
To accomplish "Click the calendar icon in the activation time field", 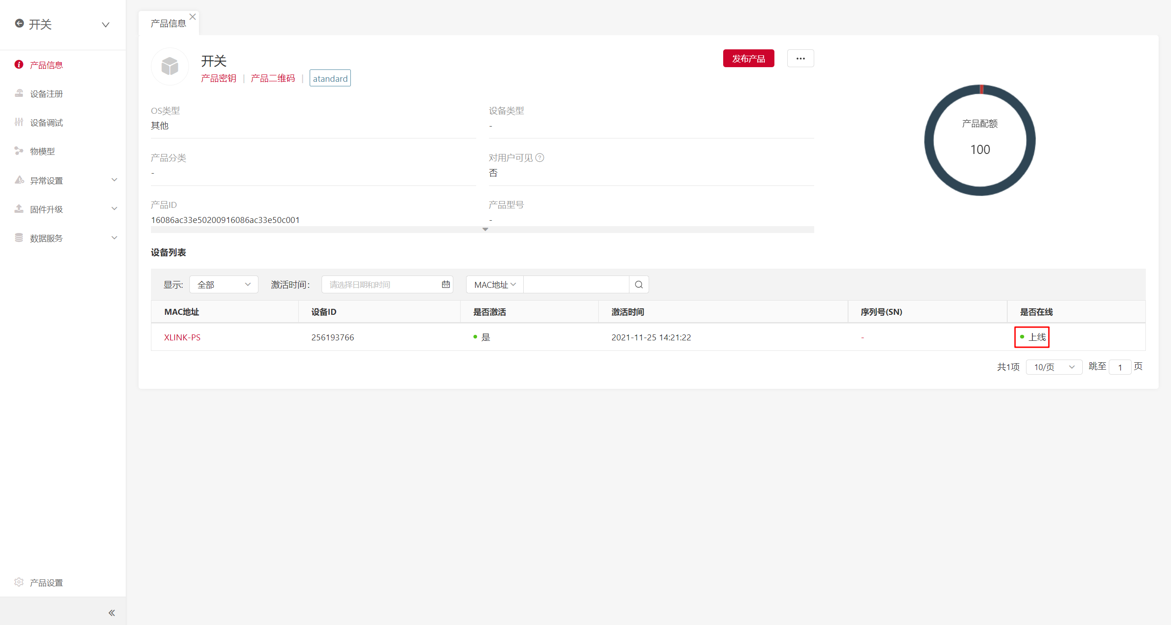I will 446,285.
